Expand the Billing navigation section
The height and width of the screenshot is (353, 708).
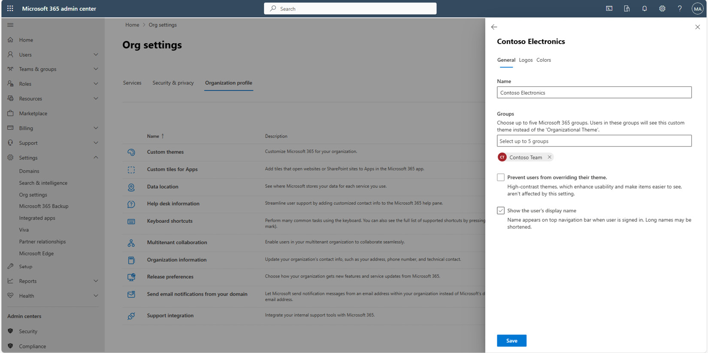[x=96, y=128]
